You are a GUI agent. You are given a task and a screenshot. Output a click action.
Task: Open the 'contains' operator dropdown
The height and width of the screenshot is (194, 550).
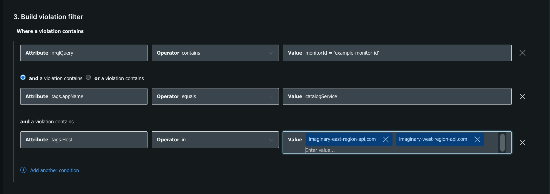215,53
